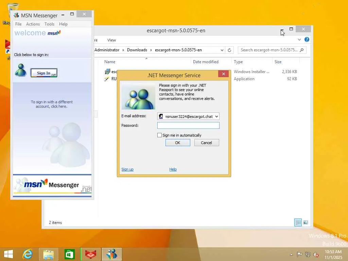The image size is (348, 261).
Task: Open the Windows Store taskbar icon
Action: click(69, 254)
